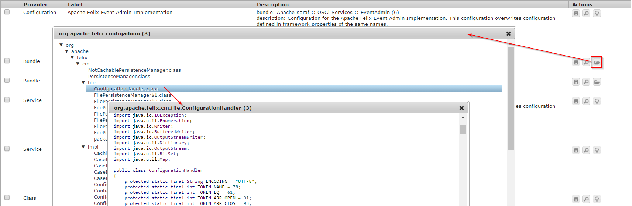
Task: Open PersistenceManager.class in the tree
Action: [x=119, y=76]
